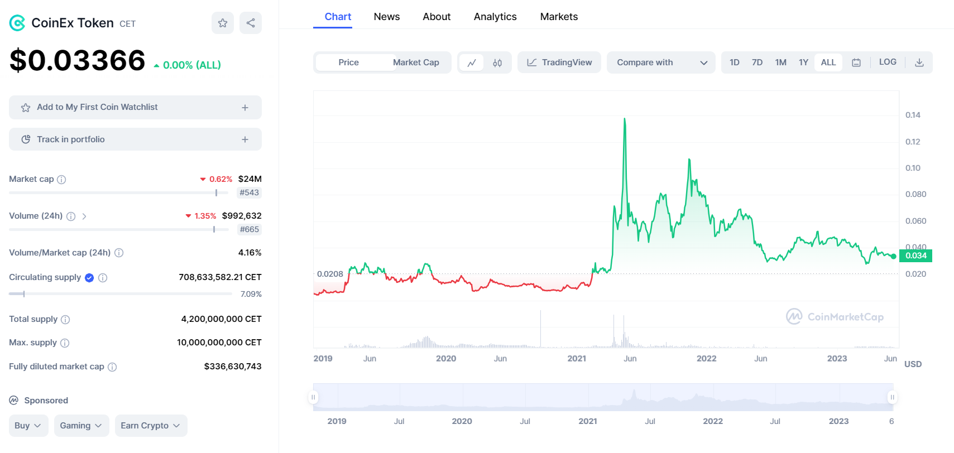Select the 1D time range
954x453 pixels.
pos(735,62)
